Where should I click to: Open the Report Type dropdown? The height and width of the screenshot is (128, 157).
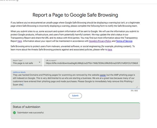pos(26,62)
